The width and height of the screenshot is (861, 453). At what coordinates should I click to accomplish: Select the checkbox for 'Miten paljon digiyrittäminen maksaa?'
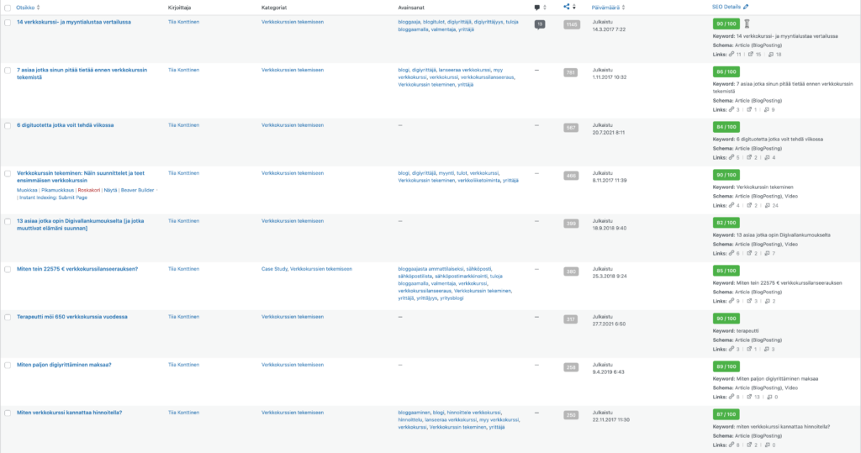click(8, 365)
